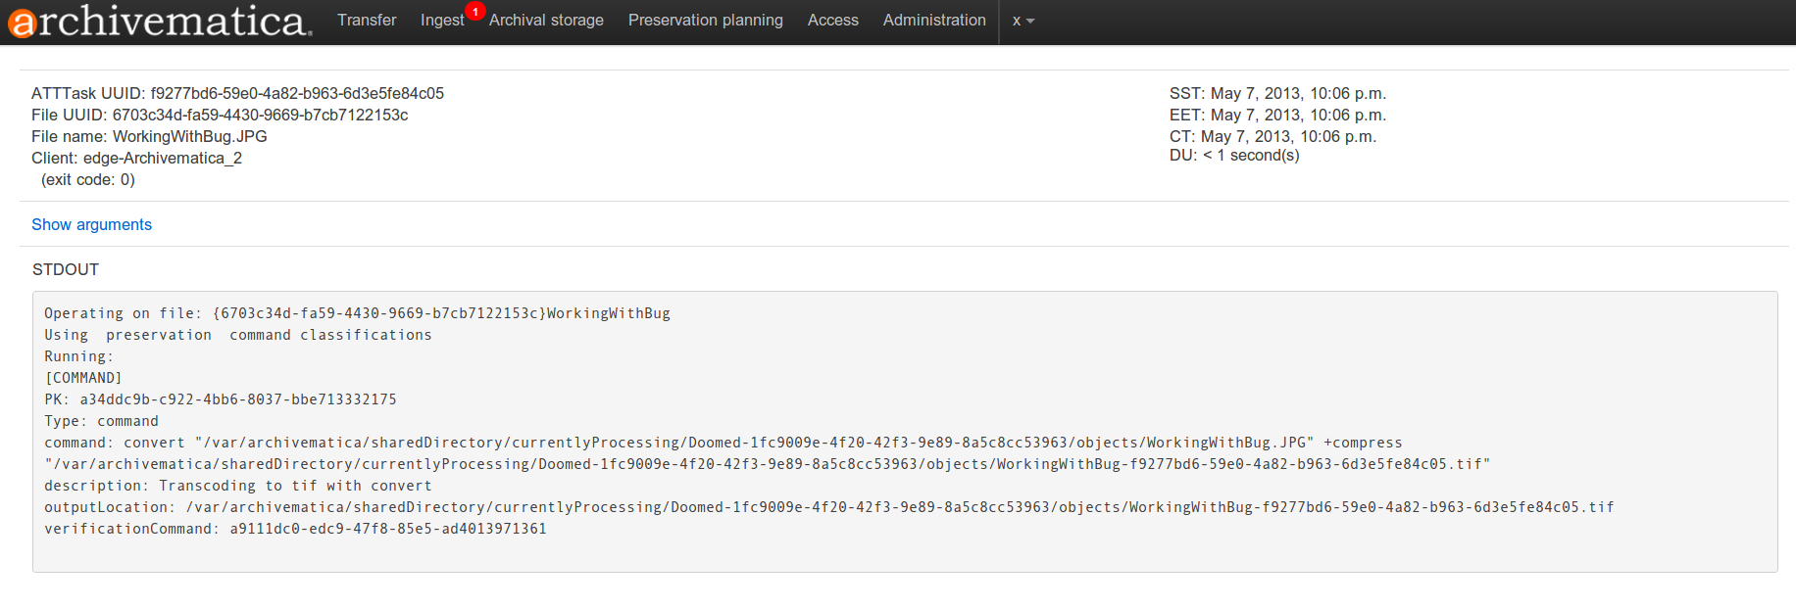Click the outputLocation line in STDOUT
The image size is (1796, 609).
click(828, 507)
